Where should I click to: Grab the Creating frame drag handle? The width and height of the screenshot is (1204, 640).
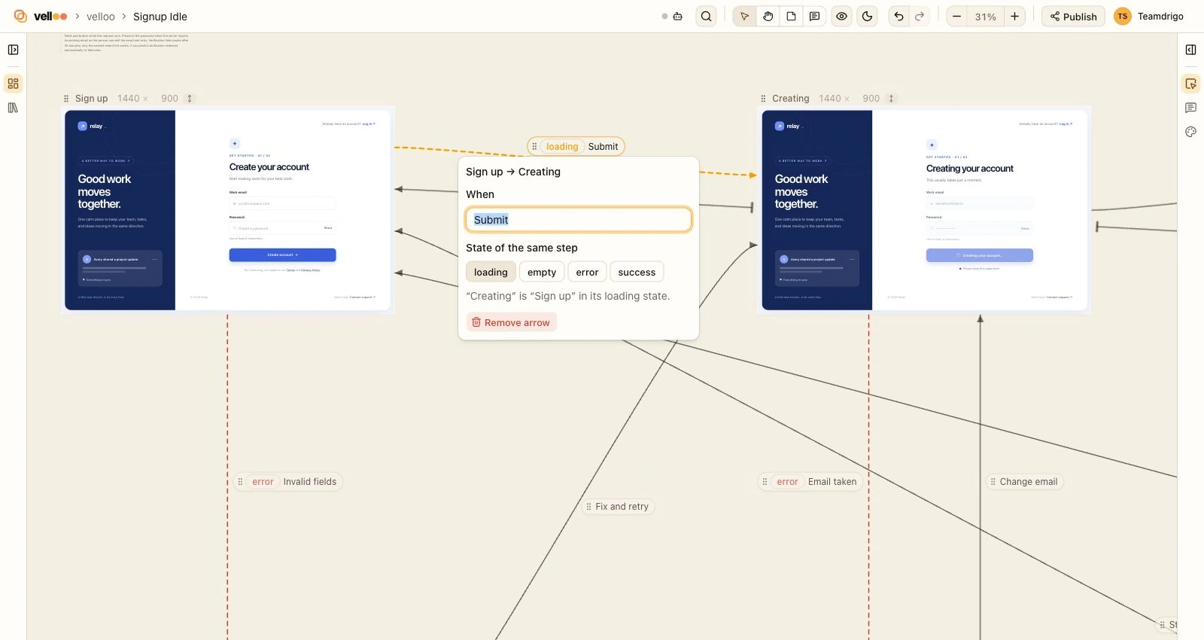pyautogui.click(x=763, y=99)
